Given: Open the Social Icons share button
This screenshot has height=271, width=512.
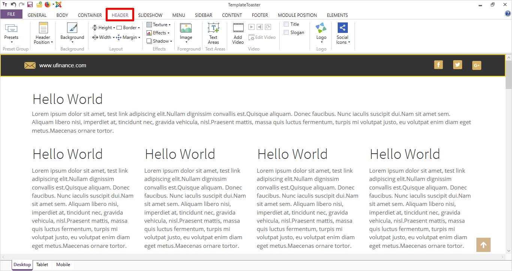Looking at the screenshot, I should click(x=343, y=33).
